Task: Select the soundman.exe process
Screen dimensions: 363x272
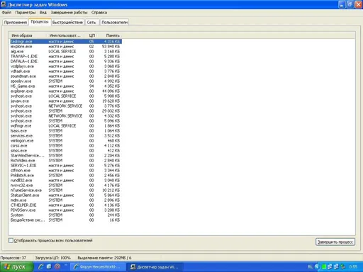Action: pyautogui.click(x=66, y=76)
